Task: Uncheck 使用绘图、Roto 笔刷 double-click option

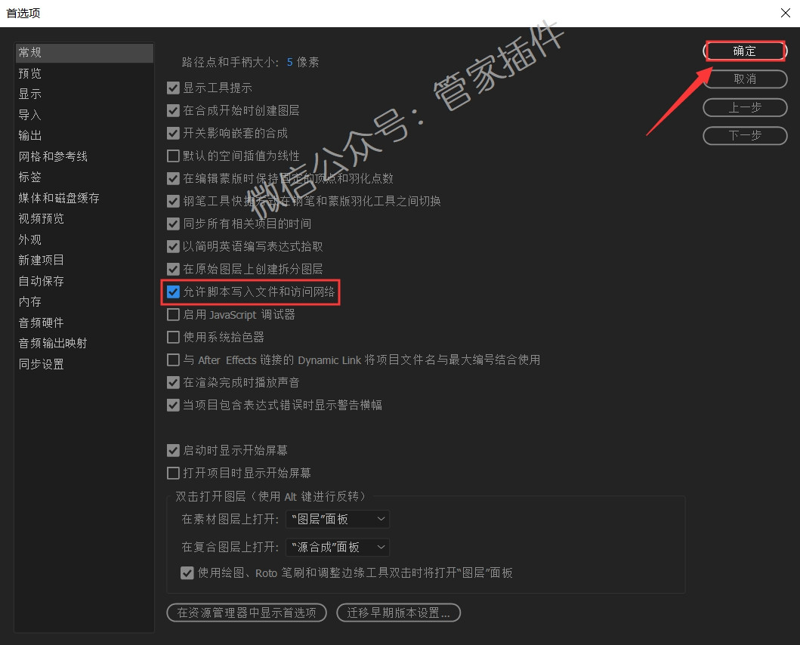Action: (x=187, y=572)
